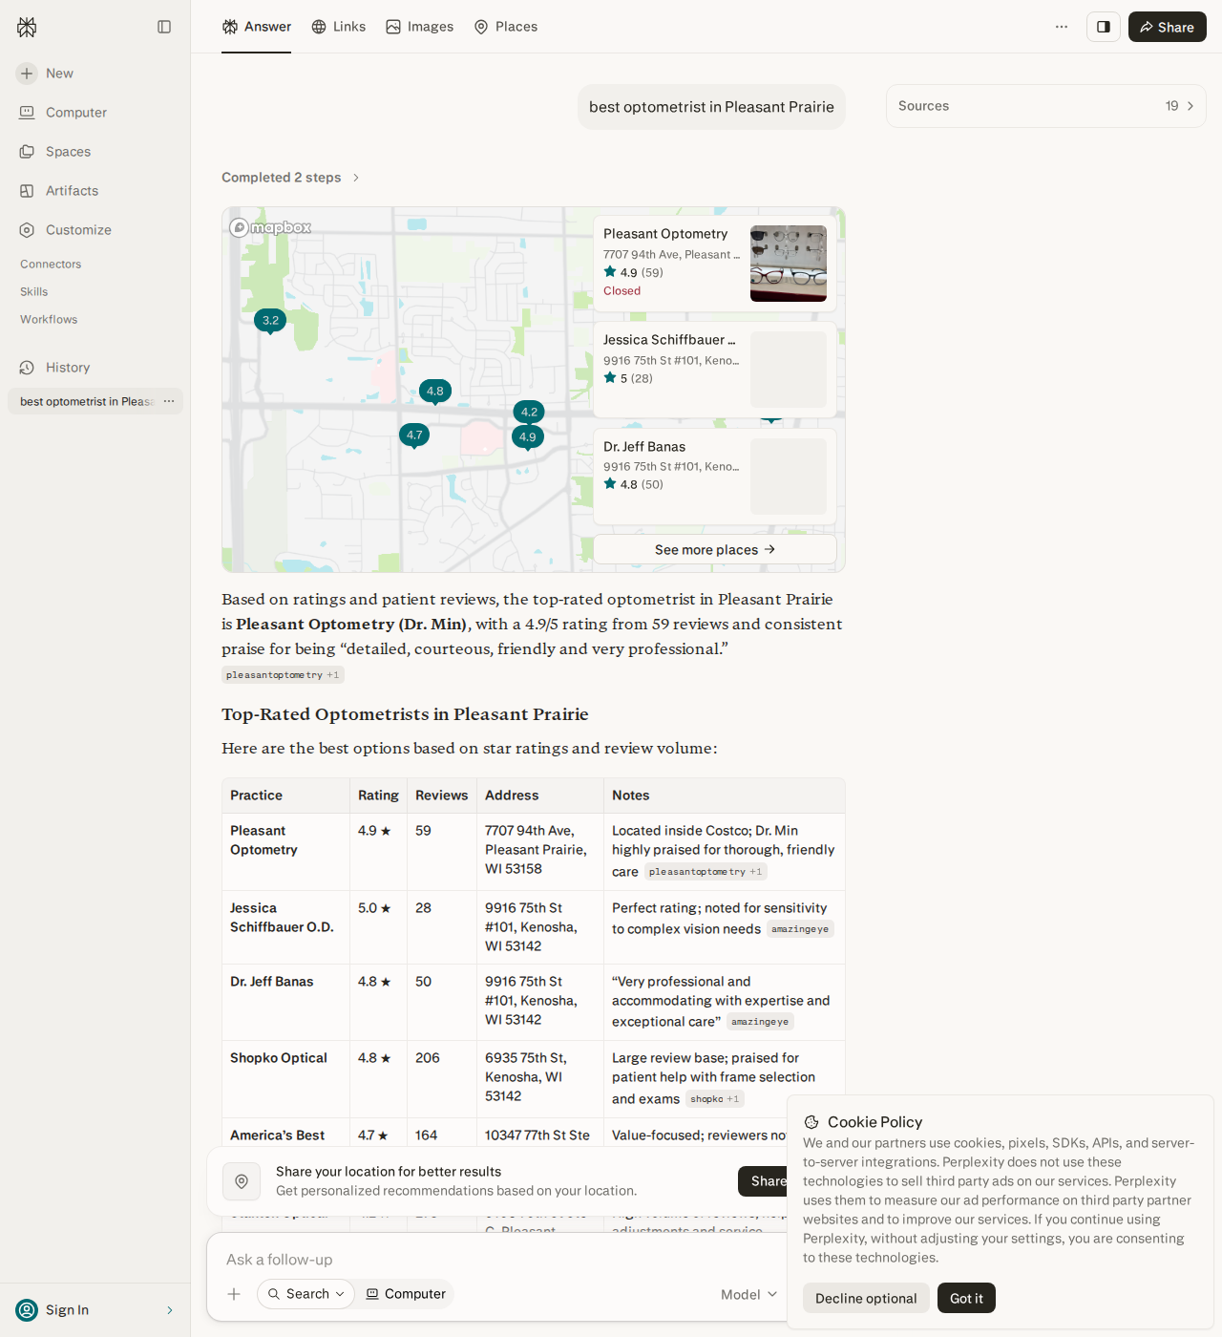The width and height of the screenshot is (1222, 1337).
Task: Select the 4.8 rating map marker
Action: coord(435,391)
